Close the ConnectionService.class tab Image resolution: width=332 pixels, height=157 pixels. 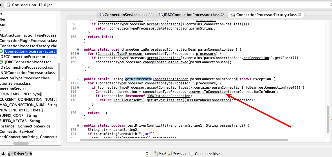(x=150, y=15)
